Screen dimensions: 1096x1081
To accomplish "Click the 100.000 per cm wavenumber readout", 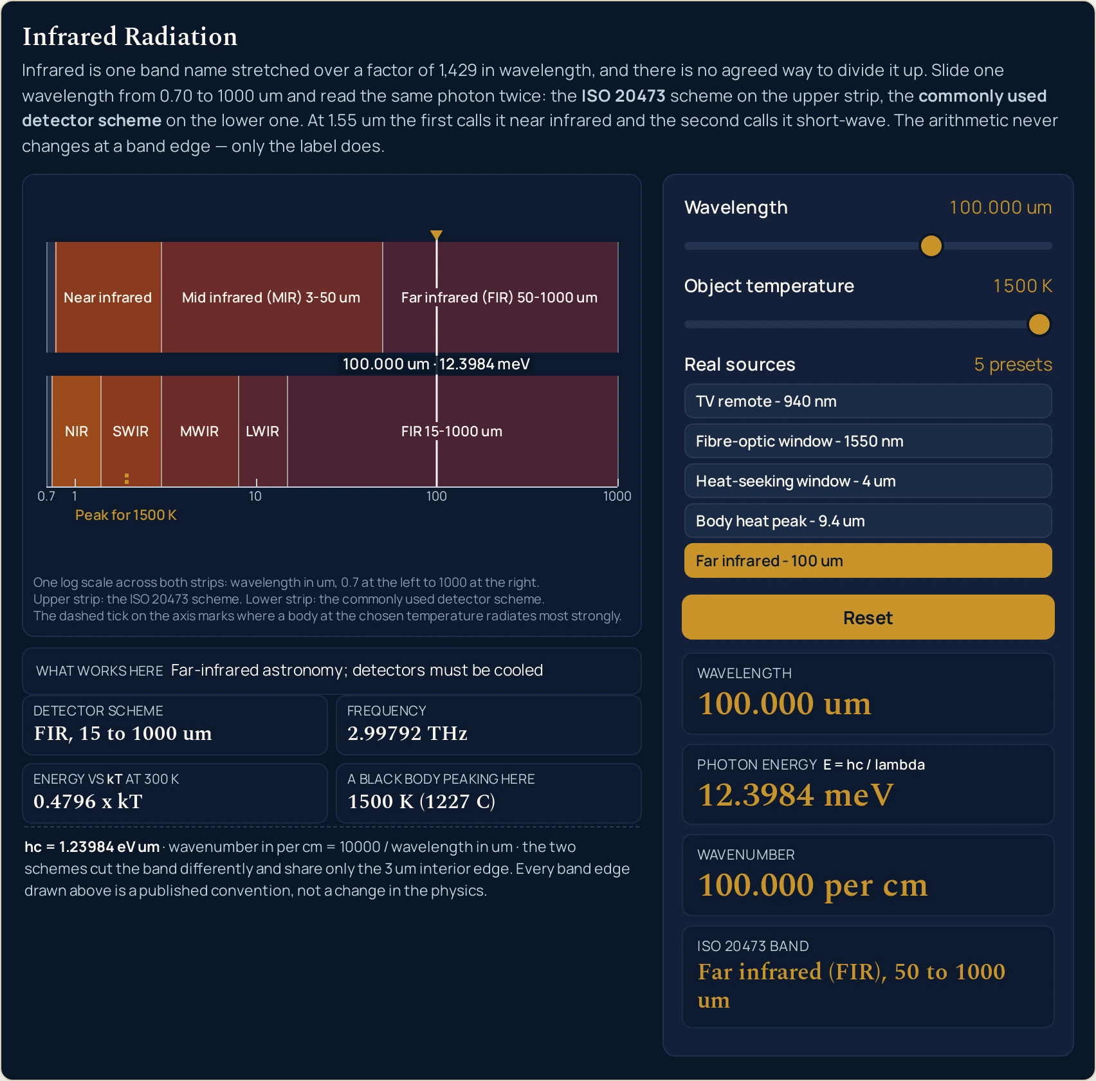I will [813, 885].
